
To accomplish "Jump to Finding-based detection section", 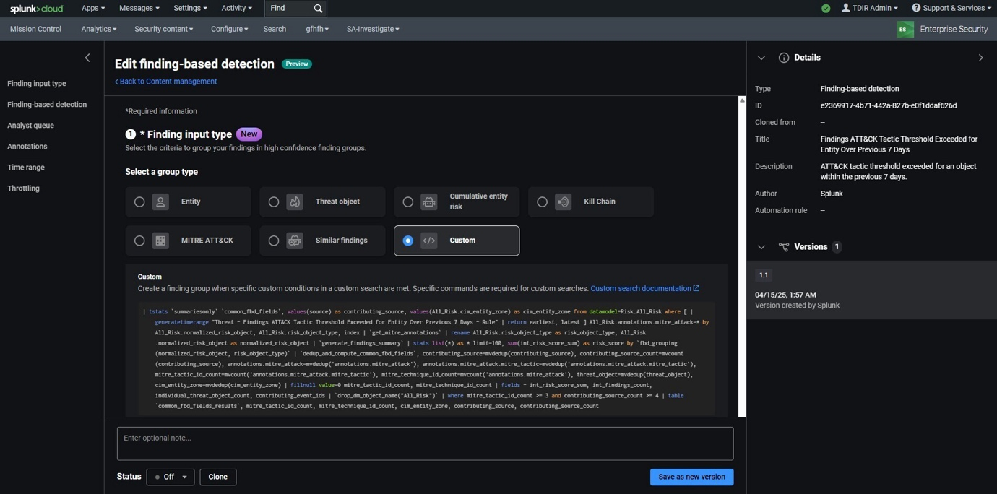I will (x=47, y=105).
